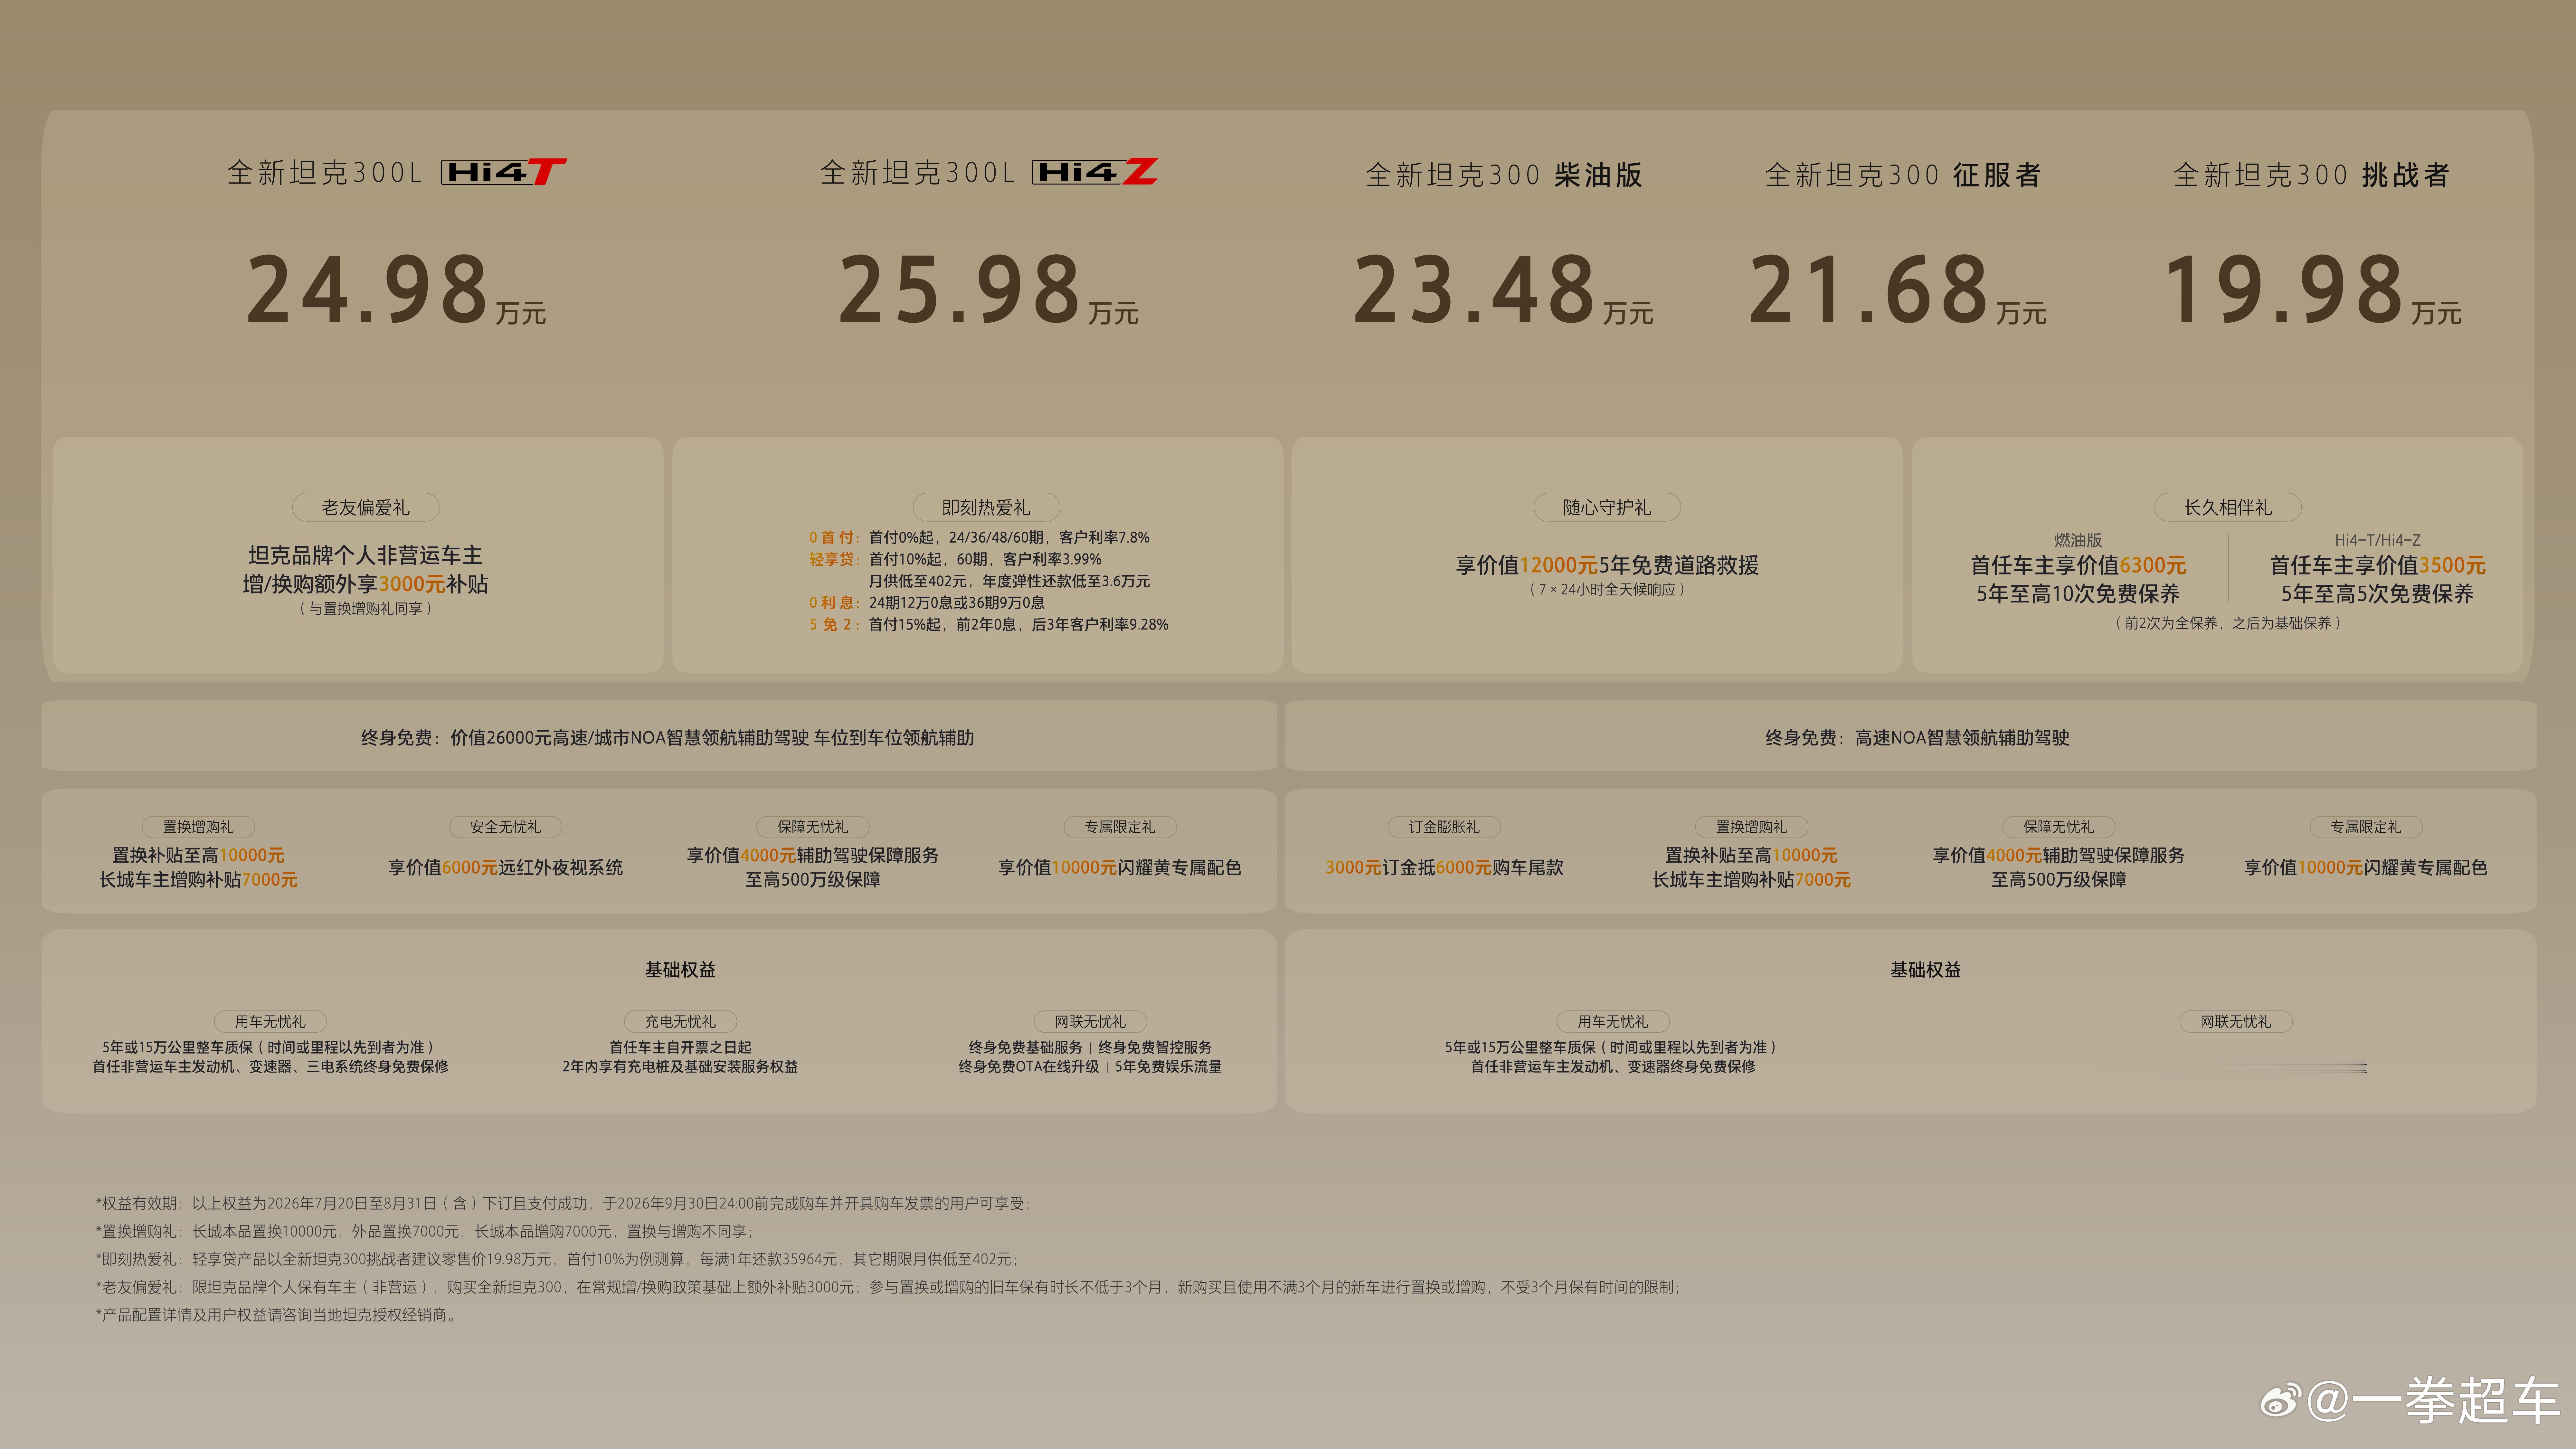Click the 随心守护礼 pill label
2576x1449 pixels.
(x=1607, y=507)
